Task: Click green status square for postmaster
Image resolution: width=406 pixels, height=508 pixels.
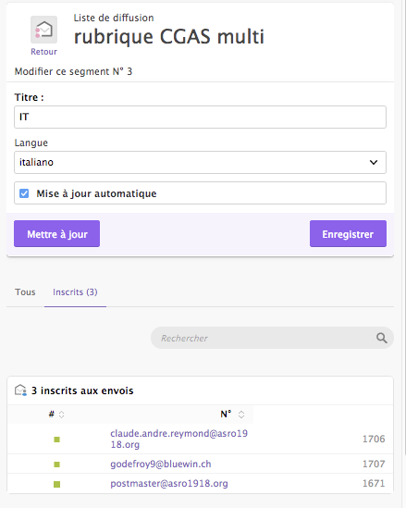Action: pos(56,484)
